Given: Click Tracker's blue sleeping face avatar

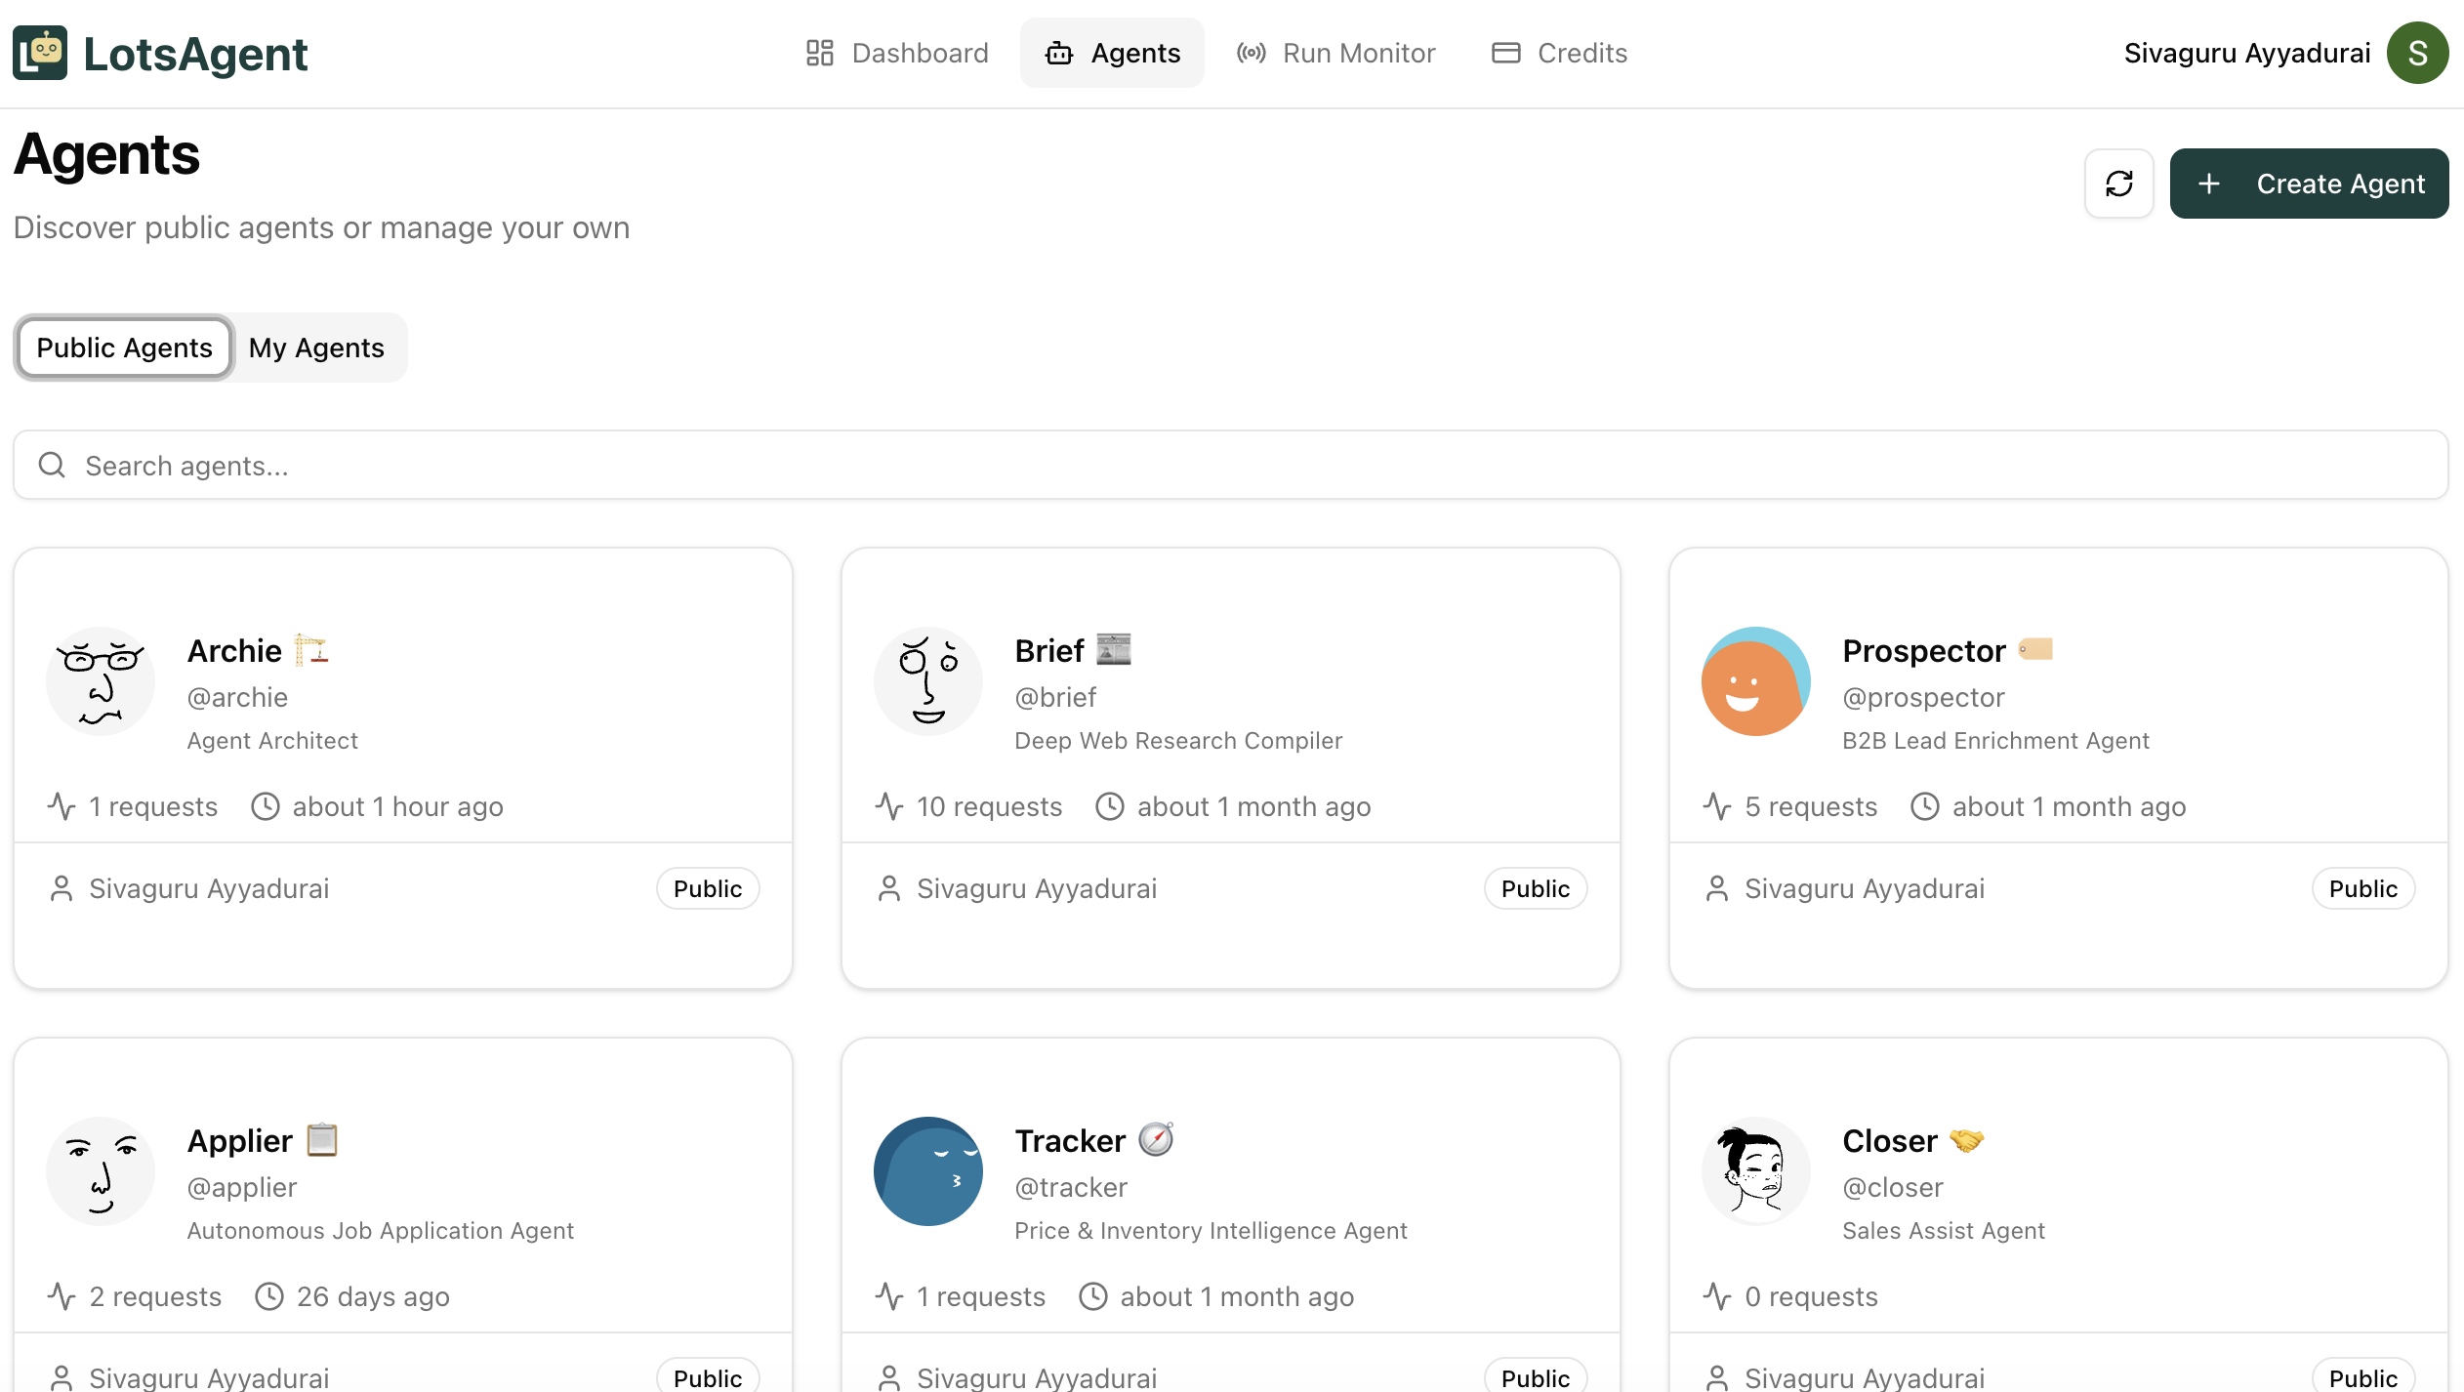Looking at the screenshot, I should coord(927,1170).
